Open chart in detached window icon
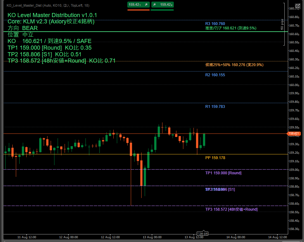This screenshot has width=304, height=242. pos(297,6)
